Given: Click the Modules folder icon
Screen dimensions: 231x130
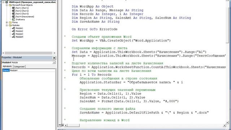Looking at the screenshot, I should (10, 25).
